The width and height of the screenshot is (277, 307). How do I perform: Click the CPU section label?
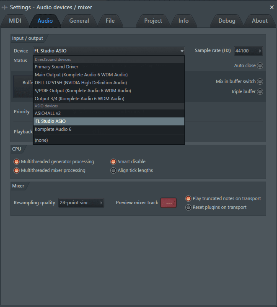pyautogui.click(x=17, y=149)
